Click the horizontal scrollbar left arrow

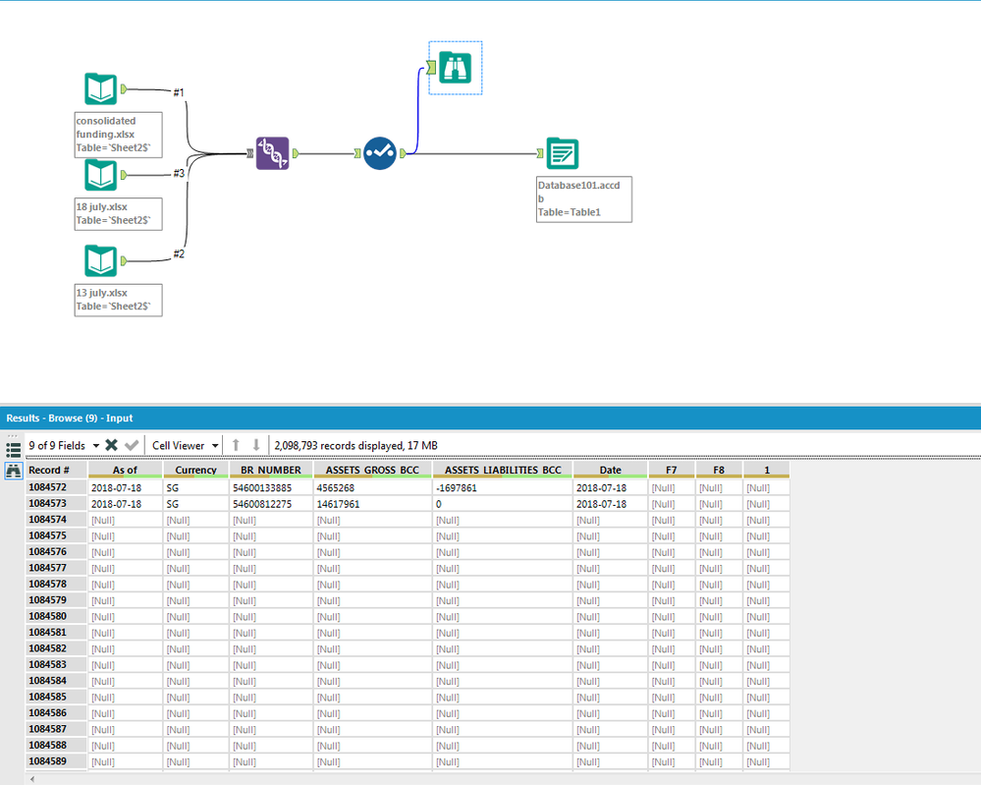point(31,779)
